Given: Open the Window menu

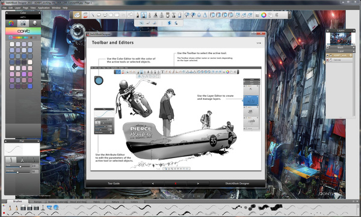Looking at the screenshot, I should pyautogui.click(x=56, y=8).
